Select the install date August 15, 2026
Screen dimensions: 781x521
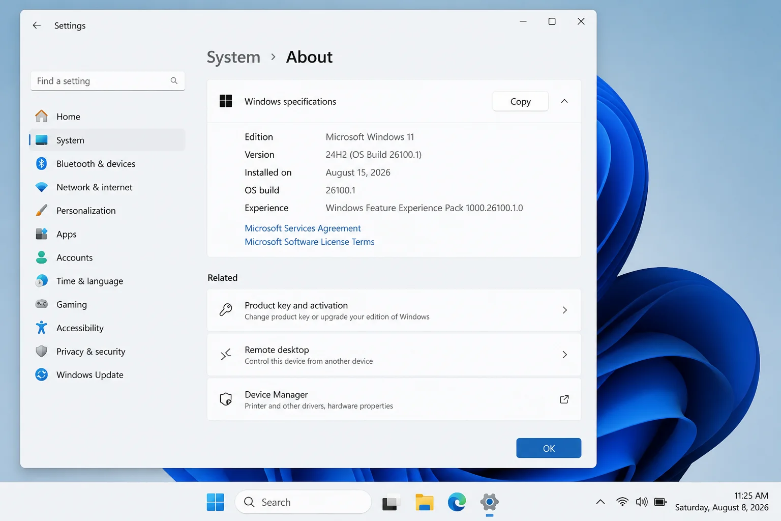click(358, 172)
